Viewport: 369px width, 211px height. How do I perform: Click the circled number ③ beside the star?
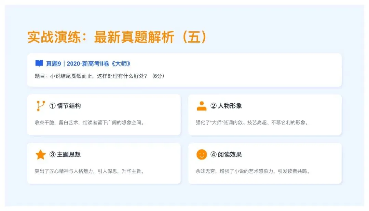(52, 154)
